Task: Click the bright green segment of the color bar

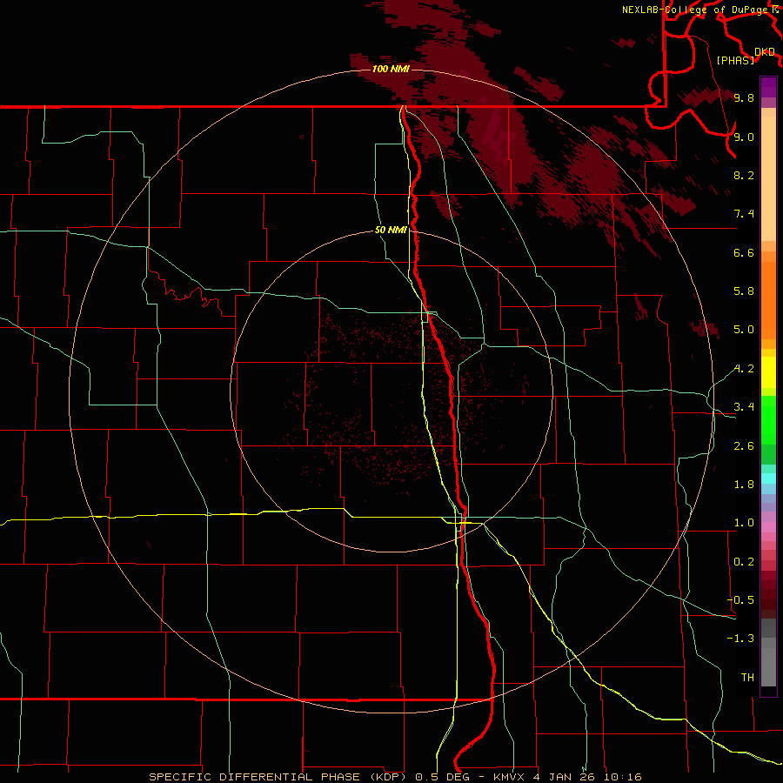Action: click(x=768, y=418)
